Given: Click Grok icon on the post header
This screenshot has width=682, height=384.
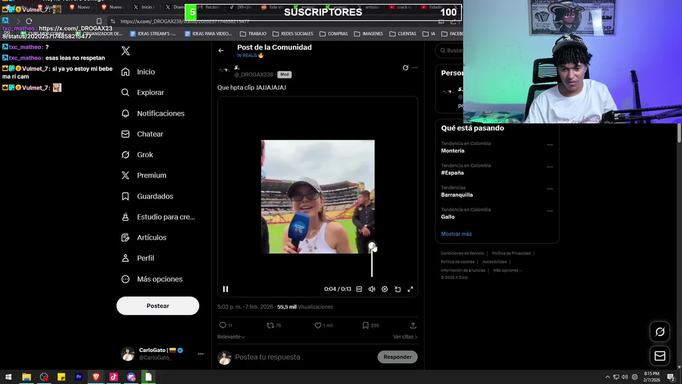Looking at the screenshot, I should pyautogui.click(x=405, y=68).
